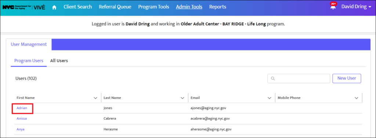The height and width of the screenshot is (138, 376).
Task: Open Client Search in the nav bar
Action: click(x=78, y=7)
